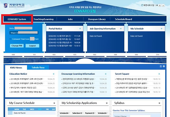Click the 화면새로고침 screen refresh icon
Viewport: 170px width, 117px height.
[142, 5]
